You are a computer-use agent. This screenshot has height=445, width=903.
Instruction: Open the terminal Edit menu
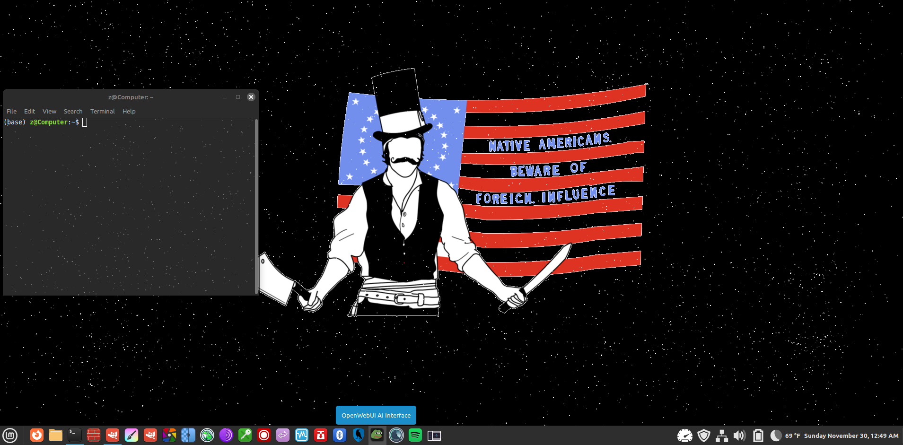pyautogui.click(x=29, y=111)
